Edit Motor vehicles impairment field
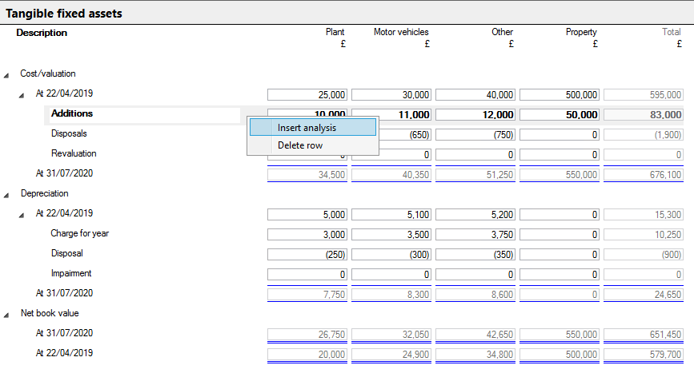 pyautogui.click(x=391, y=275)
